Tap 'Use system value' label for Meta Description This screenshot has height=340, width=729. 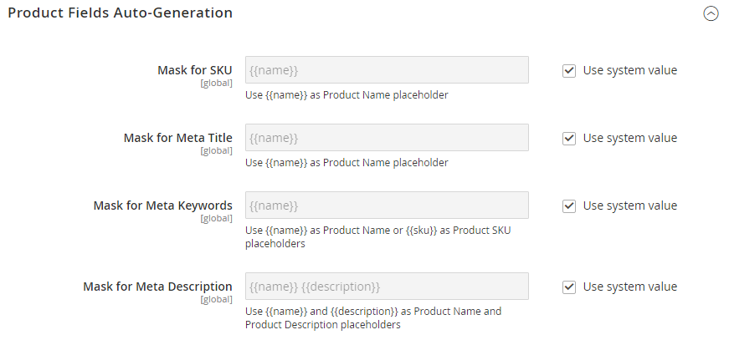pyautogui.click(x=629, y=287)
